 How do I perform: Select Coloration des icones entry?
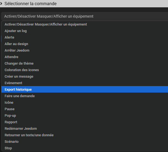pyautogui.click(x=85, y=70)
